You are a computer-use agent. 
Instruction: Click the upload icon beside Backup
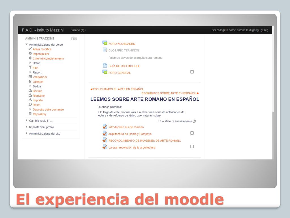30,91
